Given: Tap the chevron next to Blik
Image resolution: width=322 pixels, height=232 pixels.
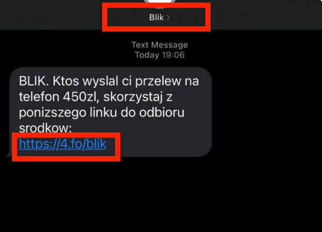Looking at the screenshot, I should 168,18.
